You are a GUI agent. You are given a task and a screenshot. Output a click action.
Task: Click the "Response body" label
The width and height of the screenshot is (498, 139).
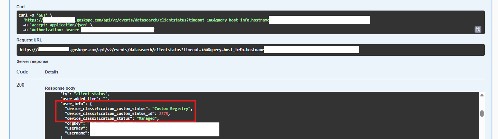coord(60,88)
